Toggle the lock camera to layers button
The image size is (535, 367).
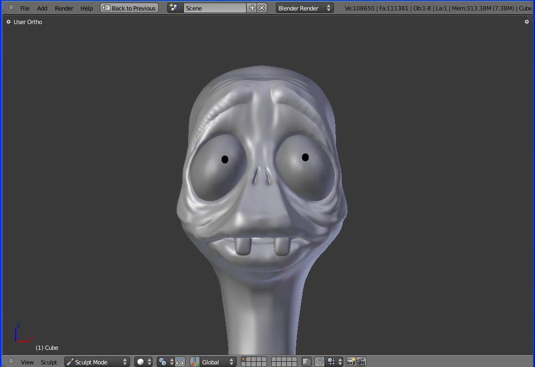coord(307,362)
